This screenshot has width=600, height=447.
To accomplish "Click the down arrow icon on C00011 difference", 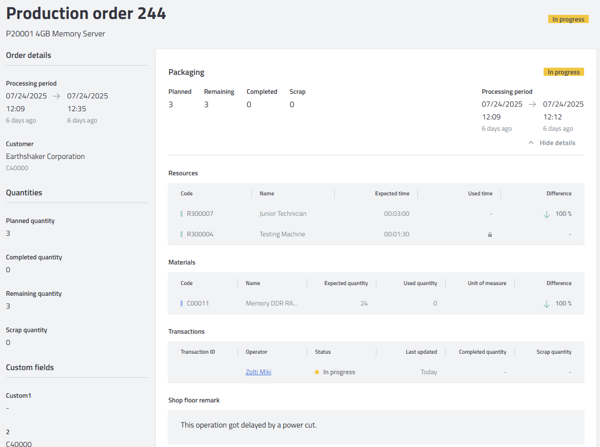I will [x=546, y=303].
